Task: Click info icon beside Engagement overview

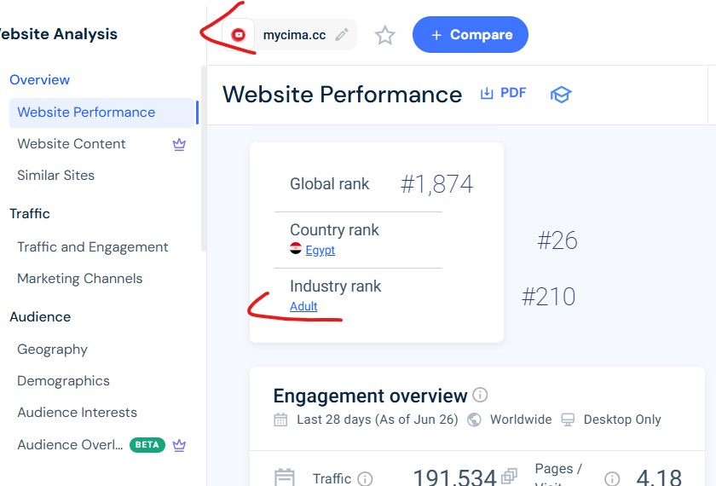Action: coord(480,394)
